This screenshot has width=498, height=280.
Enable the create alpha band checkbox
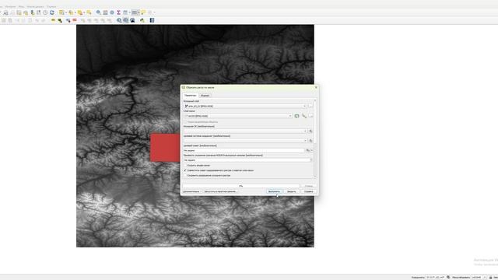185,166
